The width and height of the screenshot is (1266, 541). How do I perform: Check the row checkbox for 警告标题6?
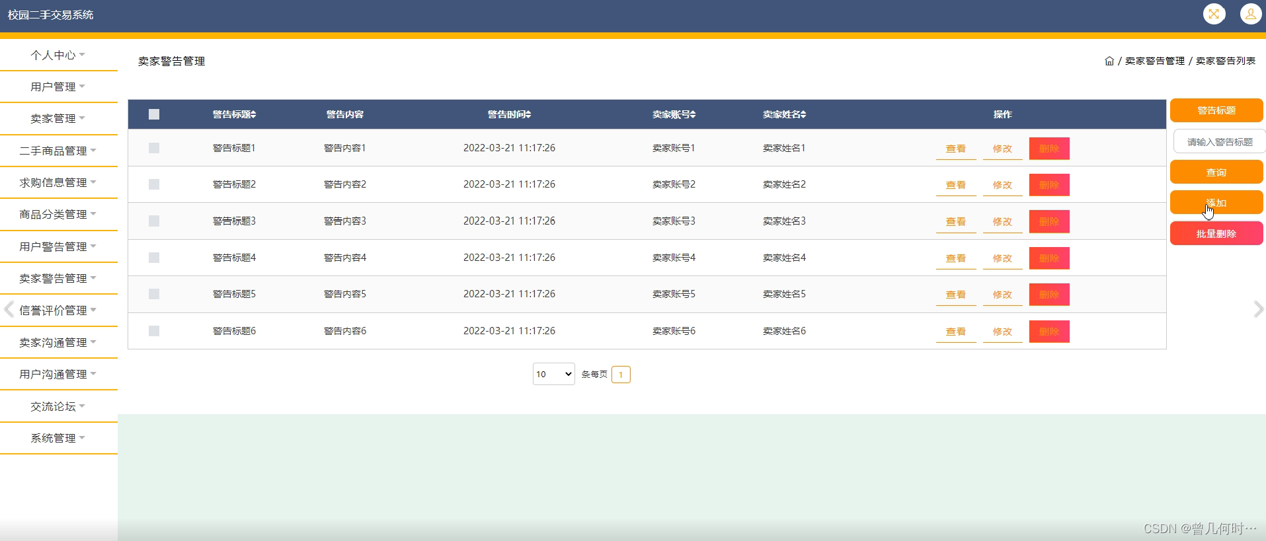point(154,331)
